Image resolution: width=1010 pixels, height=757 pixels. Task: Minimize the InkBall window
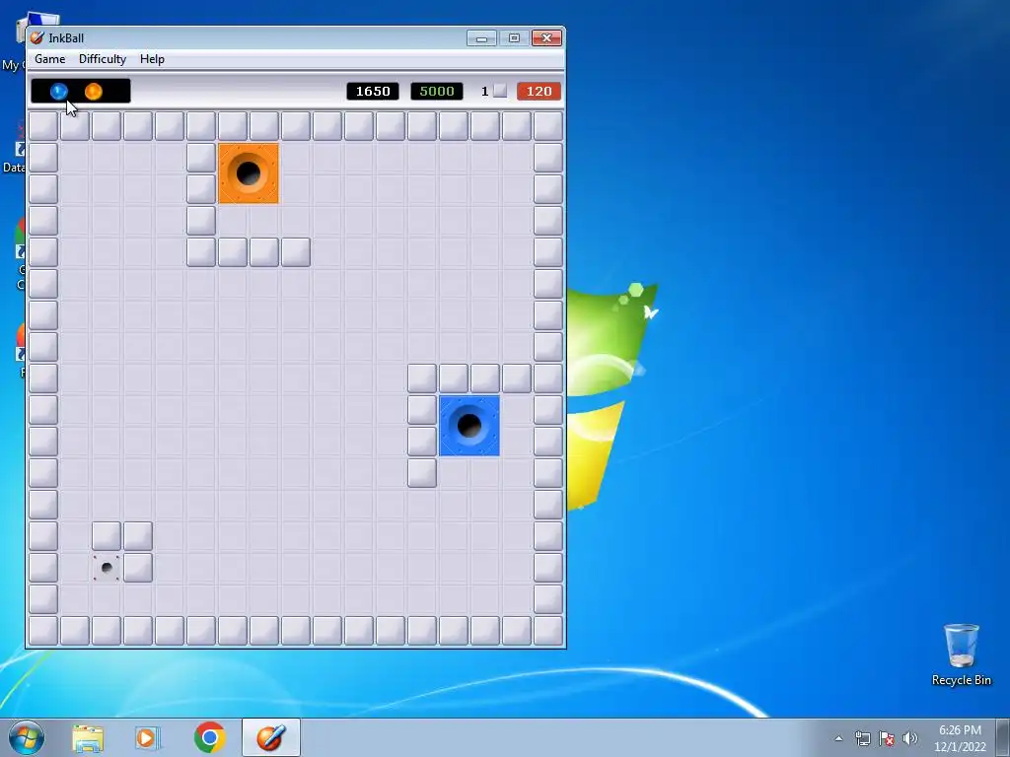pyautogui.click(x=481, y=38)
